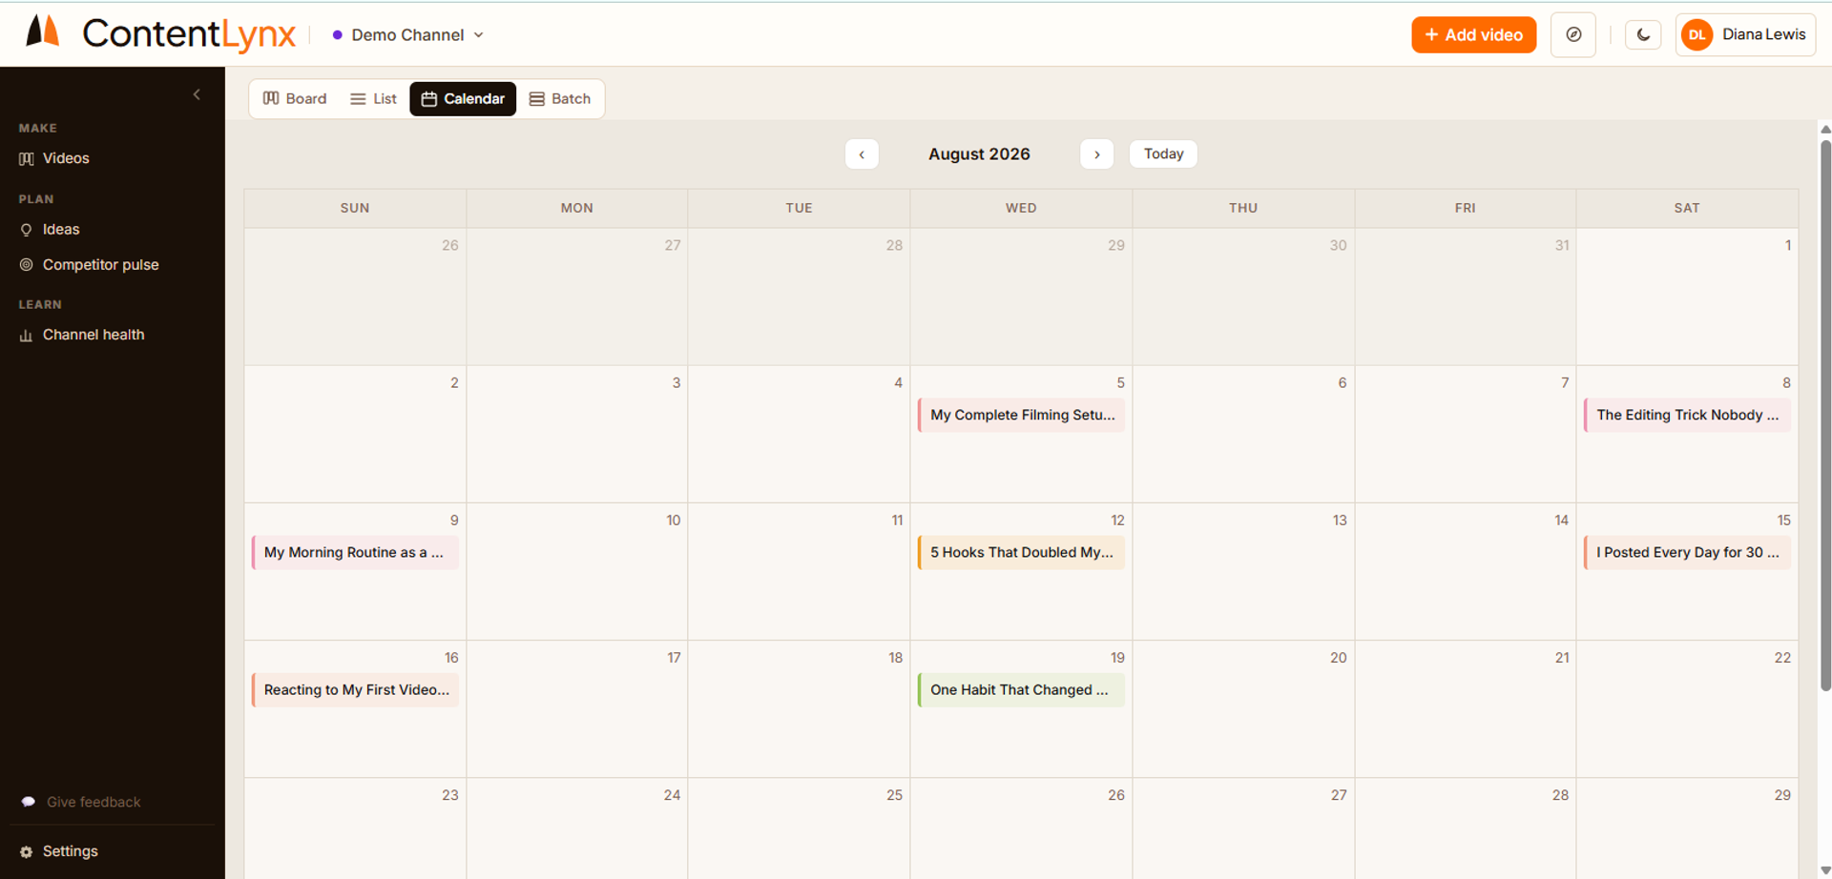The image size is (1832, 879).
Task: Click the Competitor pulse target icon
Action: 27,265
